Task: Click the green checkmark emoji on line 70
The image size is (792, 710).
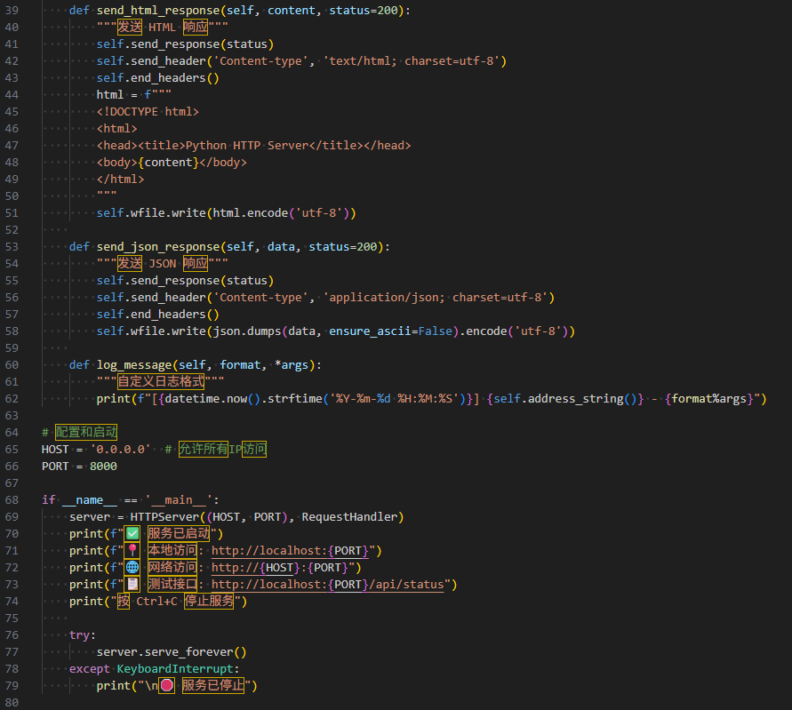Action: pyautogui.click(x=132, y=533)
